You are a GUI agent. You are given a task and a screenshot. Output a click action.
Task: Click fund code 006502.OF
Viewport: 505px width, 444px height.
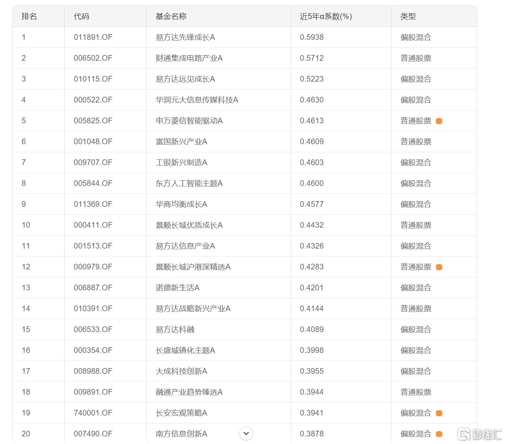[x=93, y=58]
